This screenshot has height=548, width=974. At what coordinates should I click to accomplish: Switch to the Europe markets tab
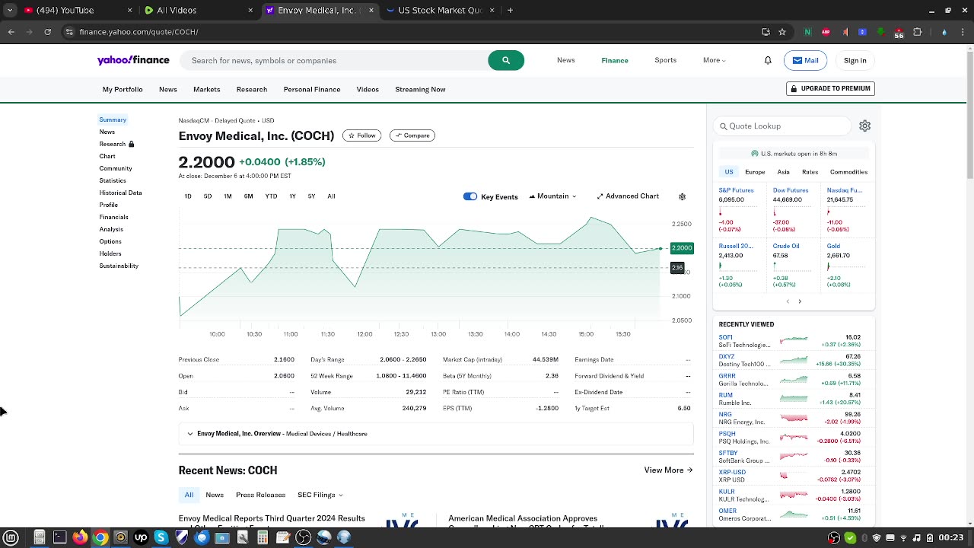[x=755, y=172]
